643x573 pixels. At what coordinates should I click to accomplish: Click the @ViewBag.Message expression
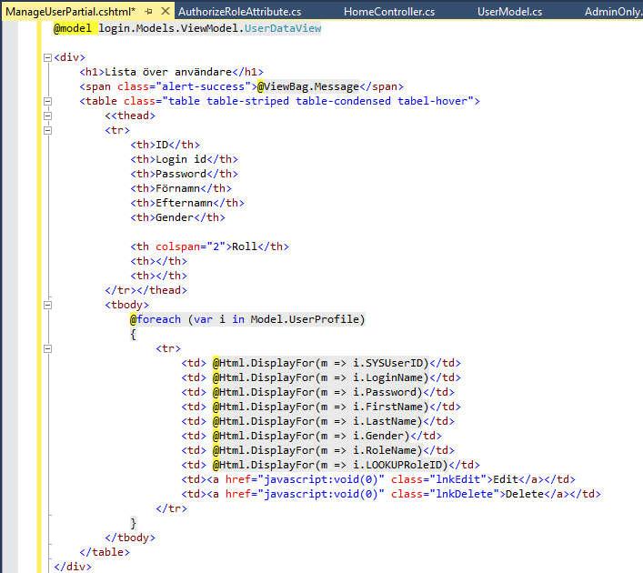[x=308, y=86]
